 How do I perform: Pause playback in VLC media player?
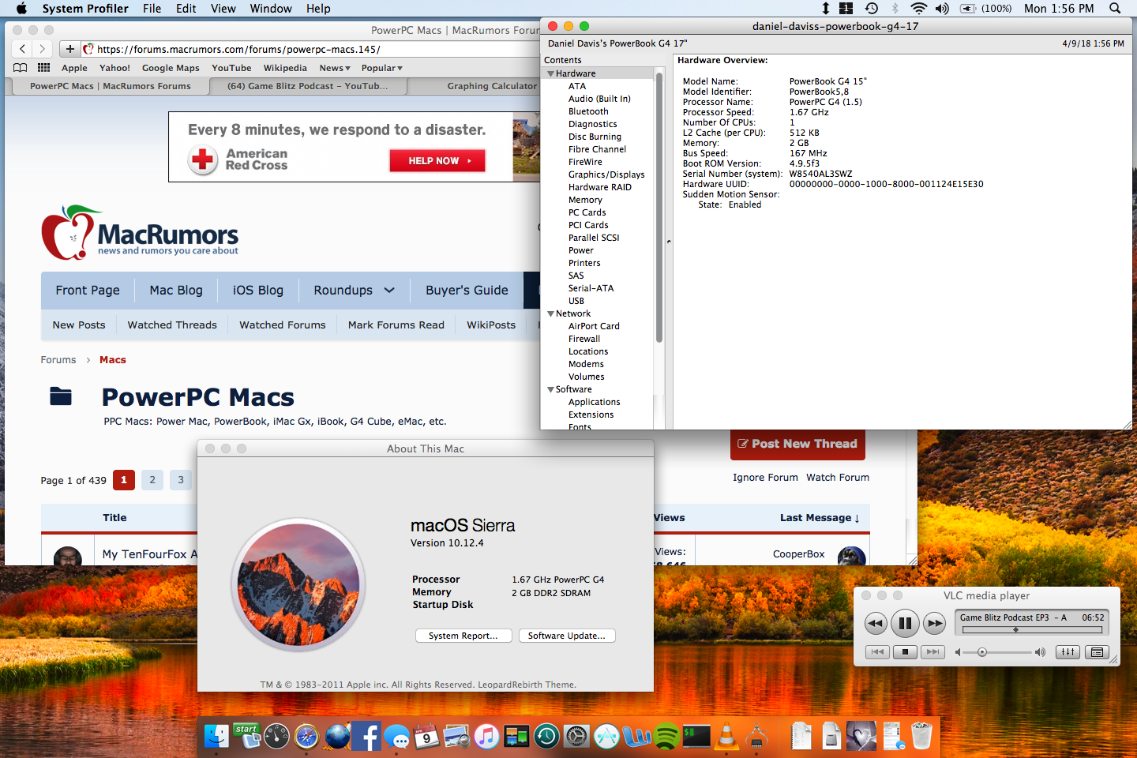[x=905, y=623]
